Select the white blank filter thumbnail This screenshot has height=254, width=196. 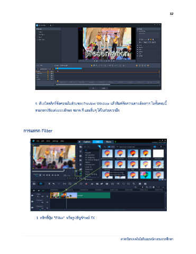(x=158, y=153)
